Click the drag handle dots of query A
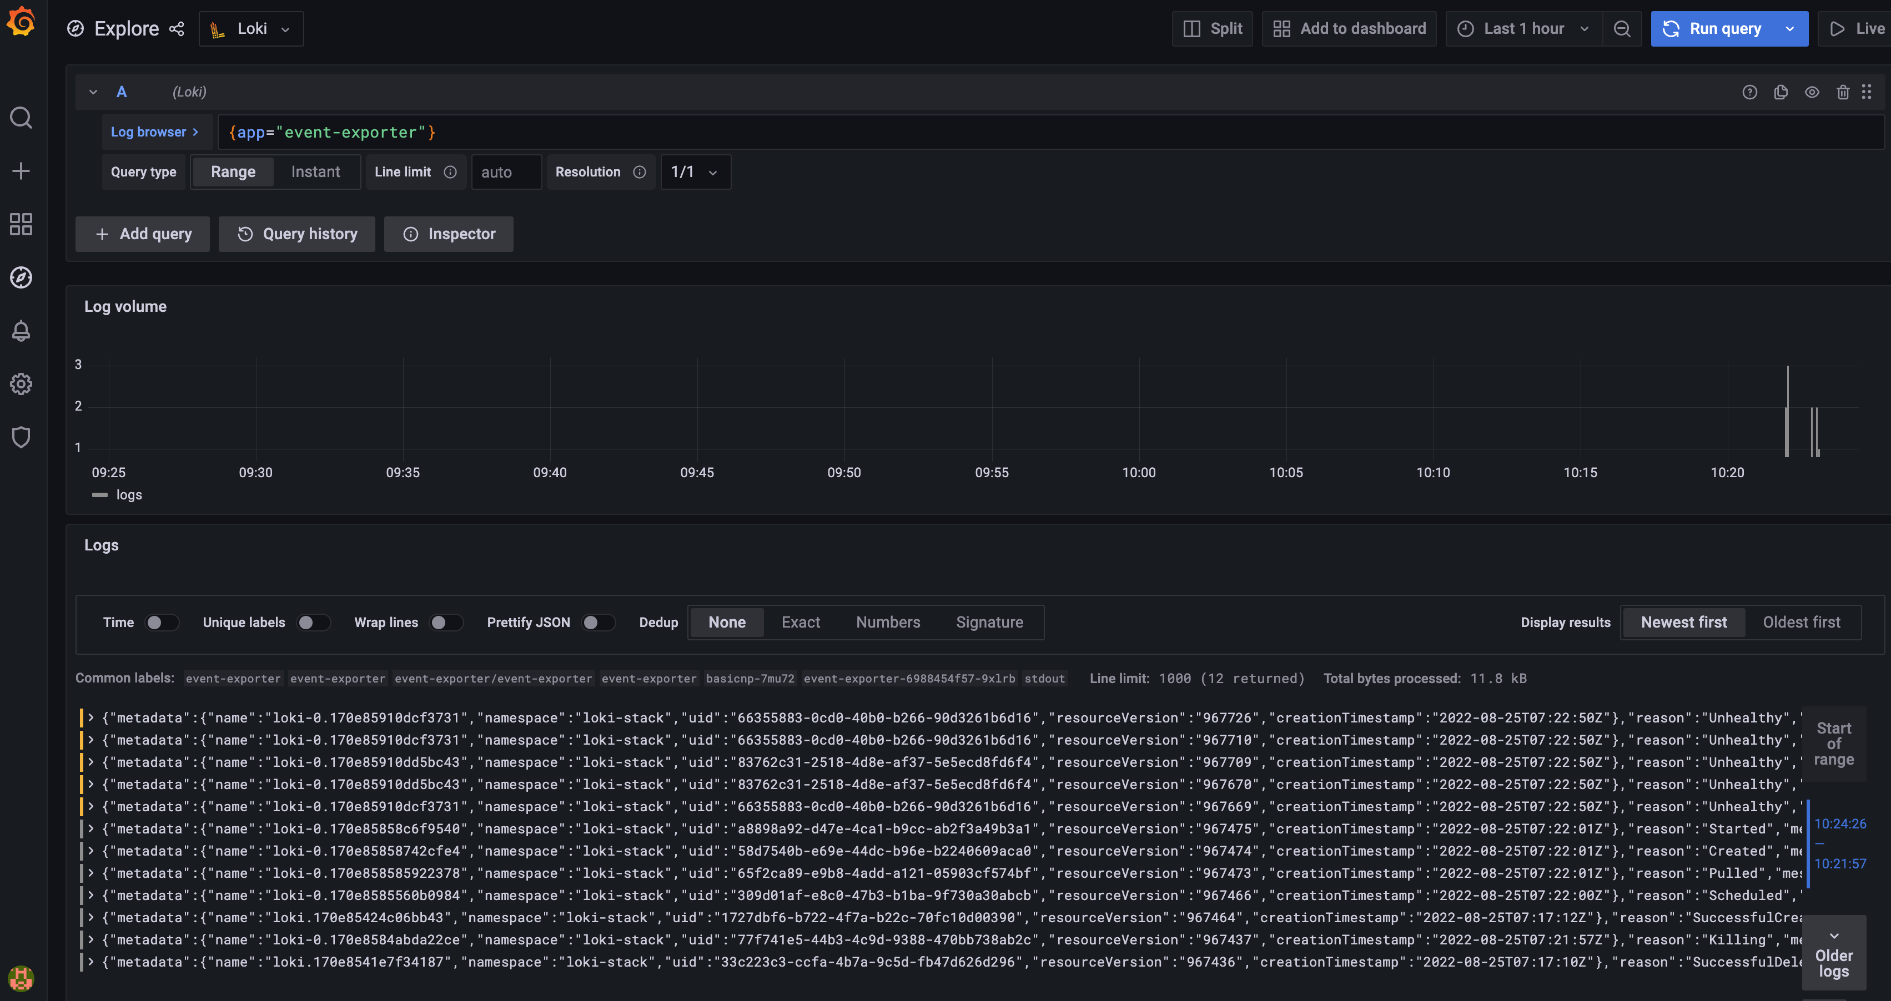 (x=1867, y=92)
